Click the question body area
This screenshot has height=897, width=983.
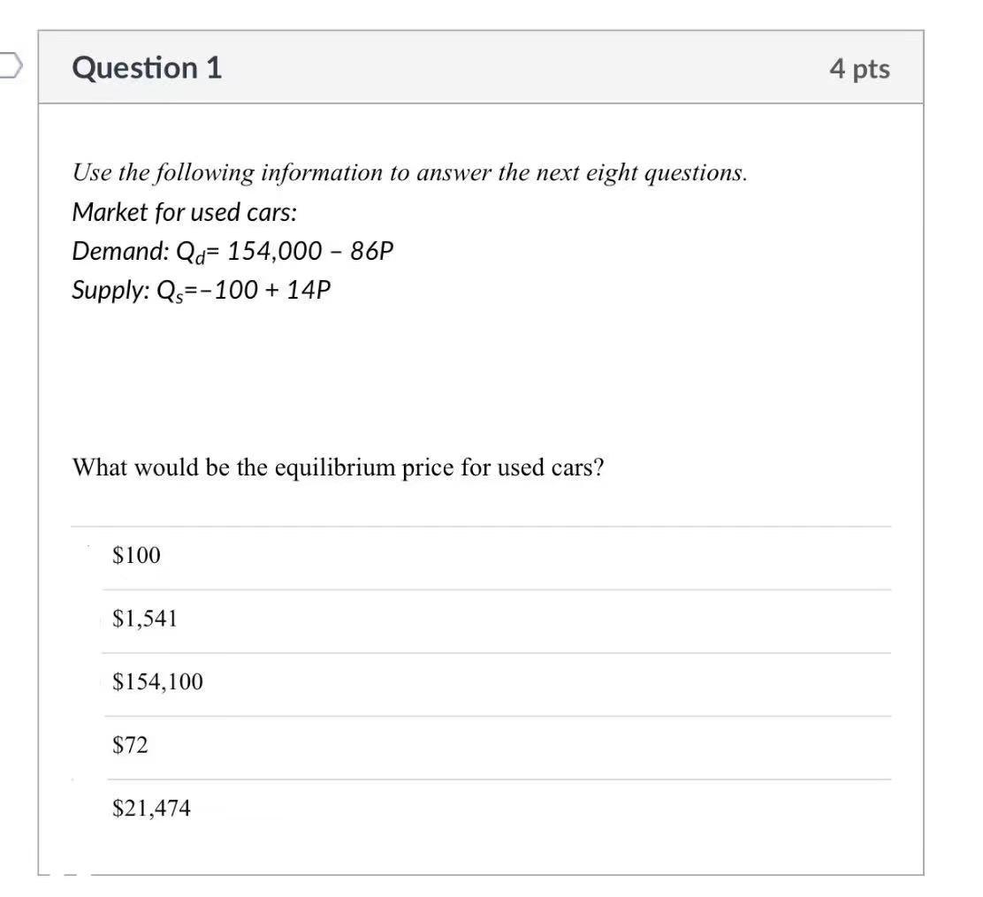486,371
